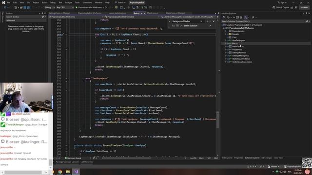This screenshot has width=312, height=175.
Task: Toggle regular expressions in find widget
Action: (x=181, y=26)
